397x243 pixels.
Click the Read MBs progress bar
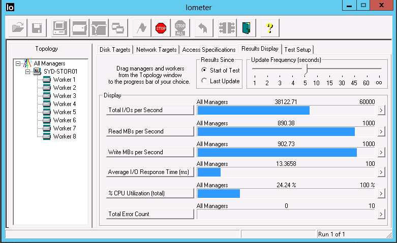(286, 131)
